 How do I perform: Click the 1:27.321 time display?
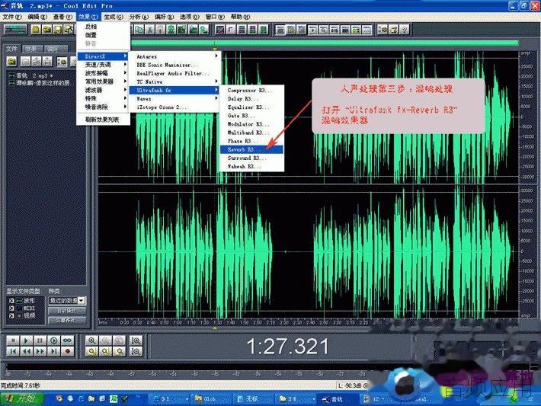coord(287,347)
